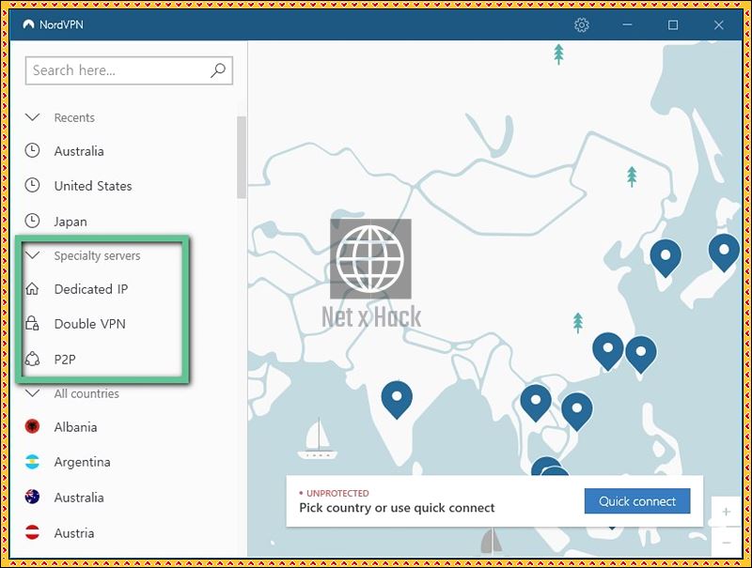Click the map pin over Hong Kong
The image size is (752, 568).
click(x=607, y=351)
